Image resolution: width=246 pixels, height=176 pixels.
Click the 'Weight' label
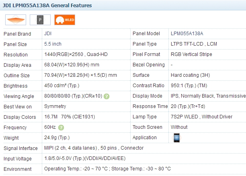11,138
